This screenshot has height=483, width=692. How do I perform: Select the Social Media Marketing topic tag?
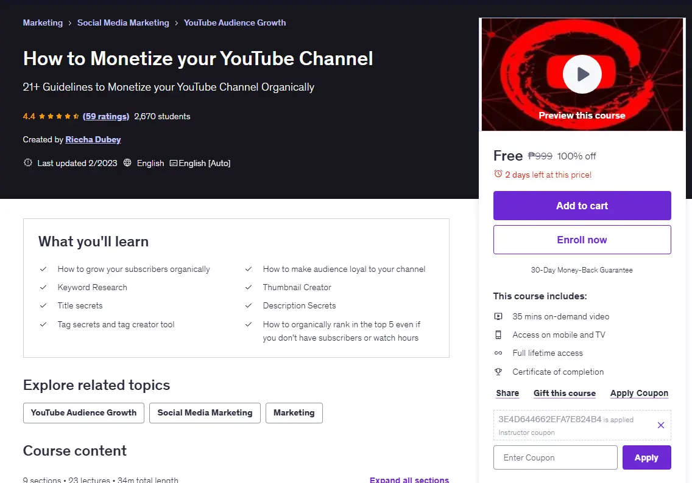click(205, 413)
